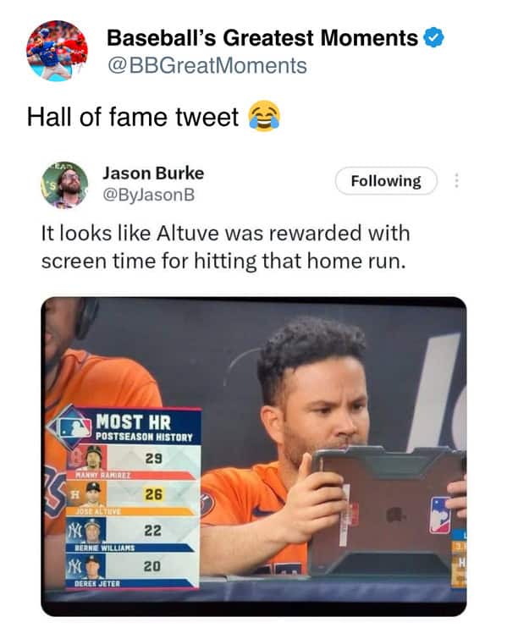Click the blue verified checkmark badge
This screenshot has width=507, height=639.
tap(433, 38)
